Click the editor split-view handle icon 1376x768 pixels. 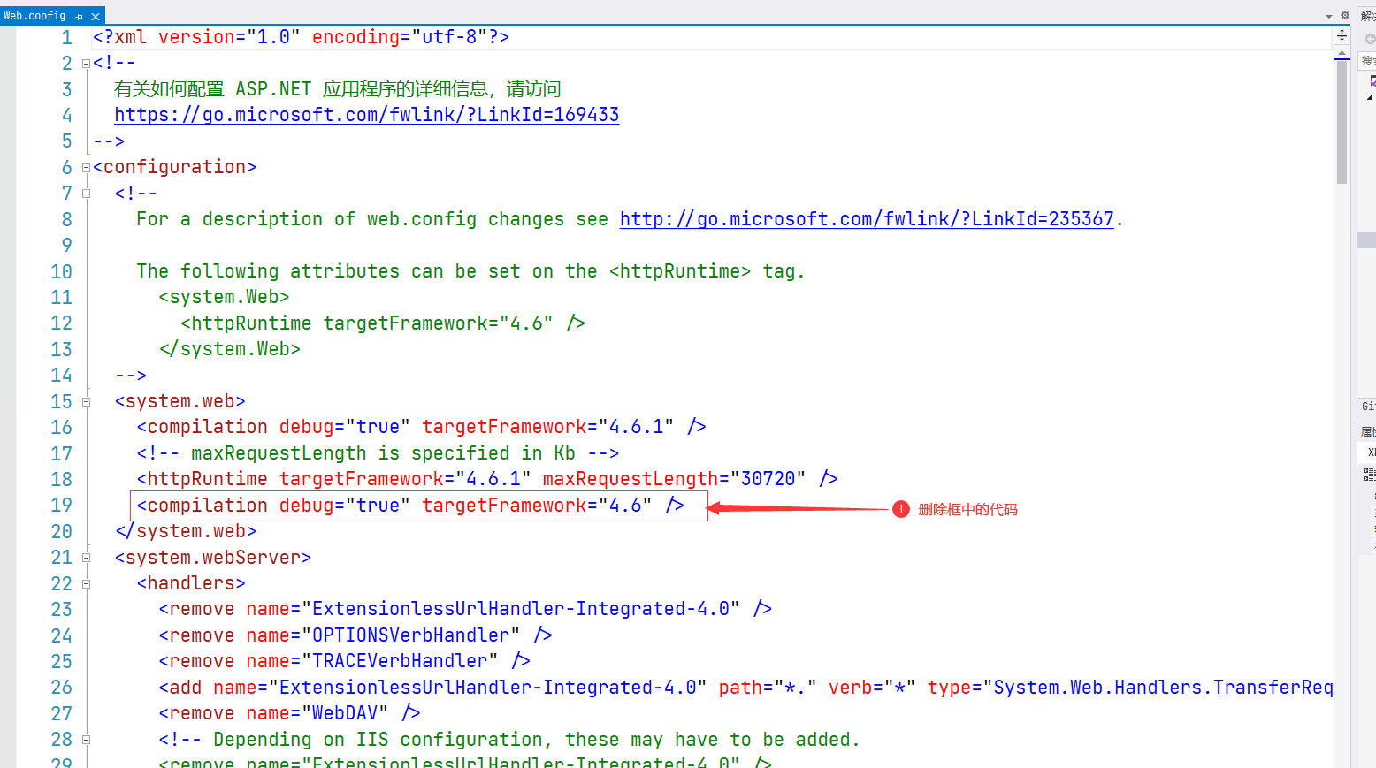1342,35
